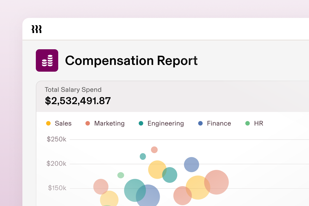Click the yellow Sales legend dot
The image size is (309, 206).
(x=48, y=123)
